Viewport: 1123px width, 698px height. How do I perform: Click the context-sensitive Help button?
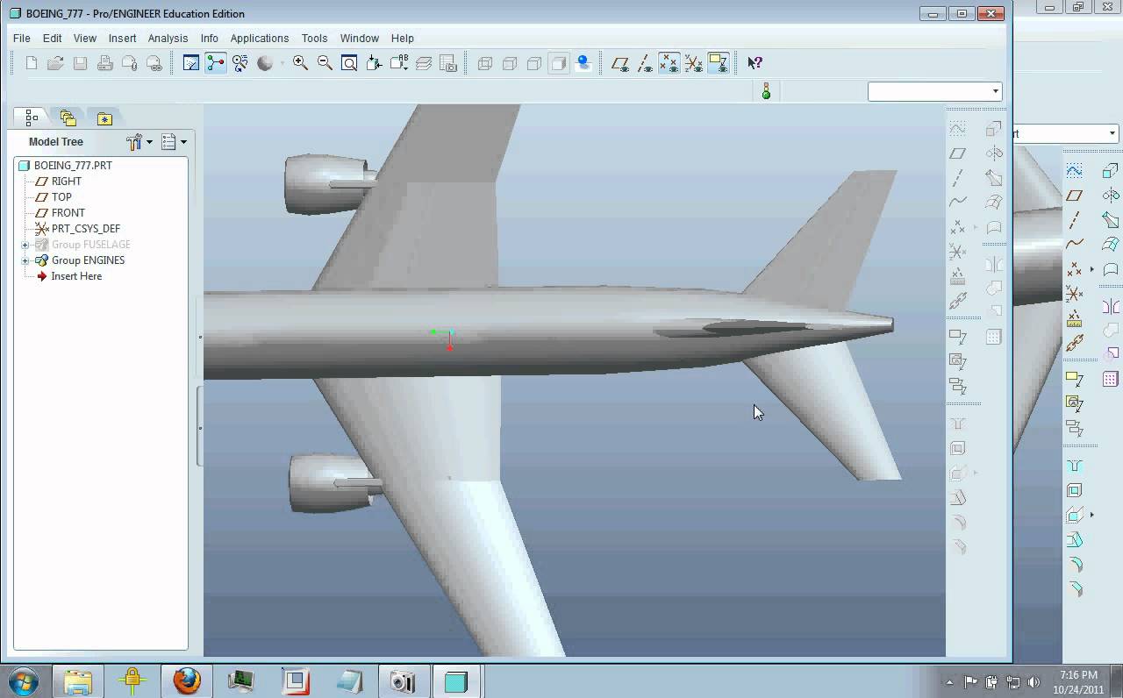[753, 62]
